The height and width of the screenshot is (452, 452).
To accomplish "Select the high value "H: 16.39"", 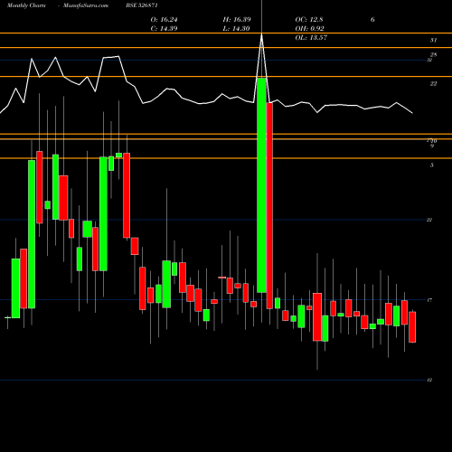I will pos(237,20).
